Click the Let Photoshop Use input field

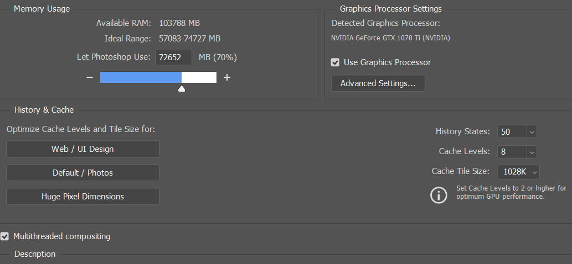173,57
